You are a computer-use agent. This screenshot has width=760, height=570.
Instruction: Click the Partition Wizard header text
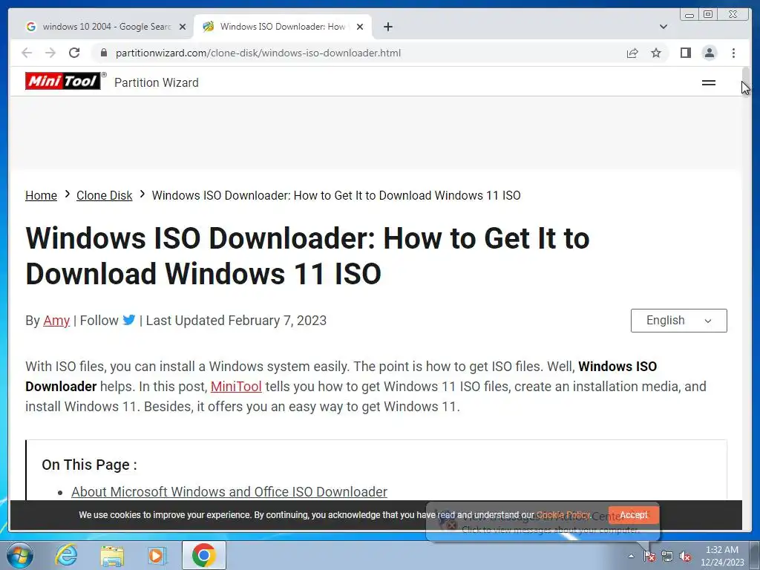[157, 82]
